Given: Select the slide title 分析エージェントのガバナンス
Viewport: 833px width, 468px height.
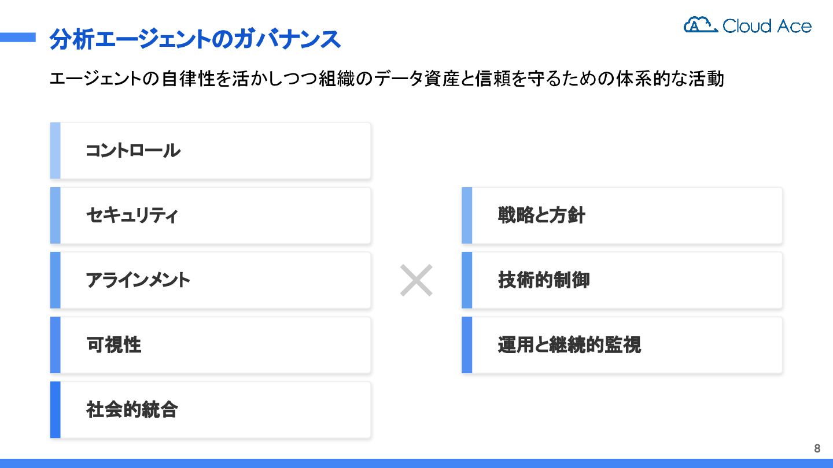Looking at the screenshot, I should click(x=195, y=39).
